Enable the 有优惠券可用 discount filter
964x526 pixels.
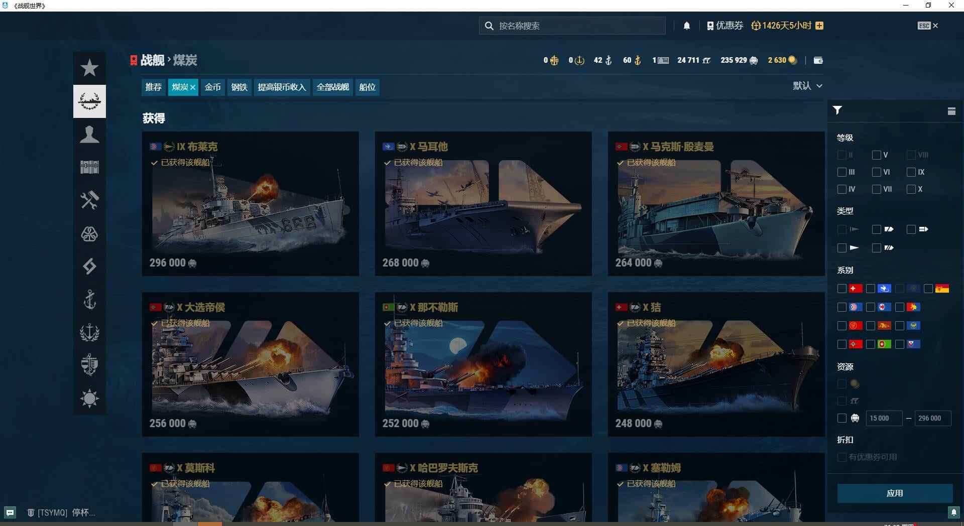tap(841, 457)
